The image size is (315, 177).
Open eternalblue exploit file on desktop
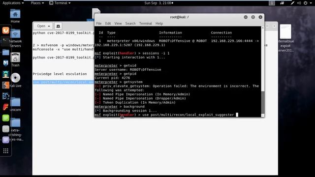(285, 38)
